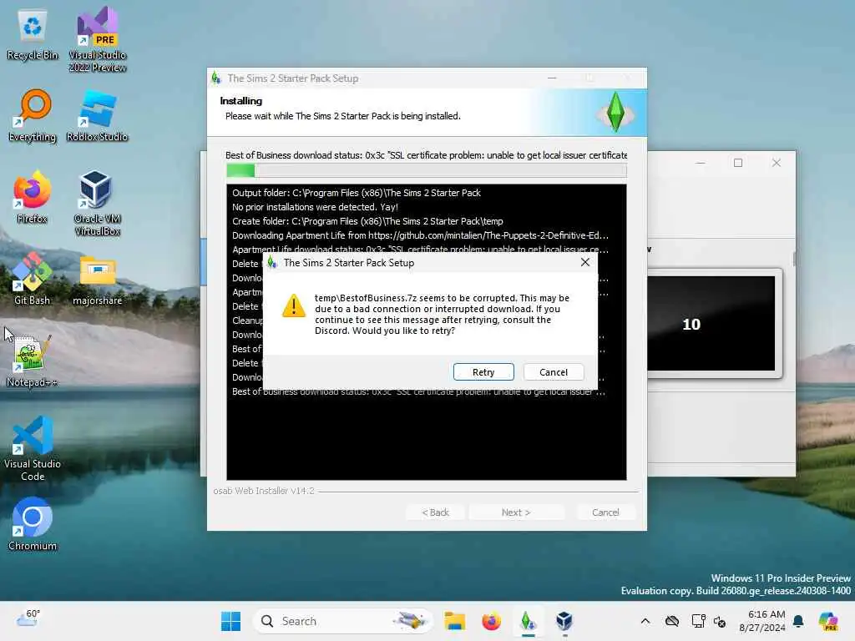Click the Copilot Preview tray icon

tap(827, 621)
